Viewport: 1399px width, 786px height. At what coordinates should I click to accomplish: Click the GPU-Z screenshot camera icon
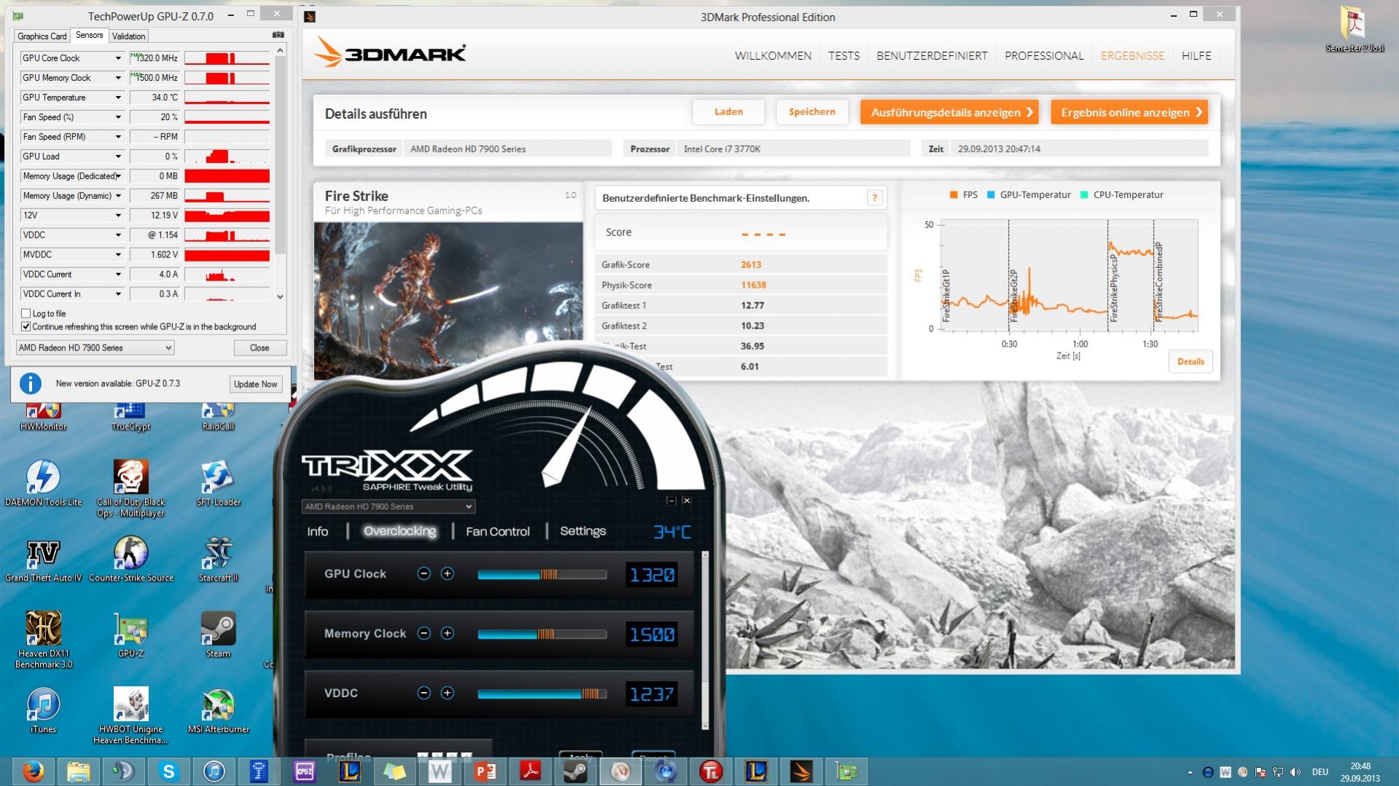[x=278, y=35]
